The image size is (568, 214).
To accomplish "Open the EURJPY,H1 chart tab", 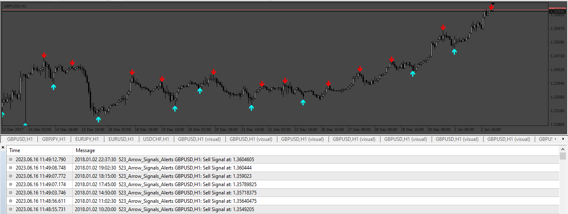I will (87, 139).
